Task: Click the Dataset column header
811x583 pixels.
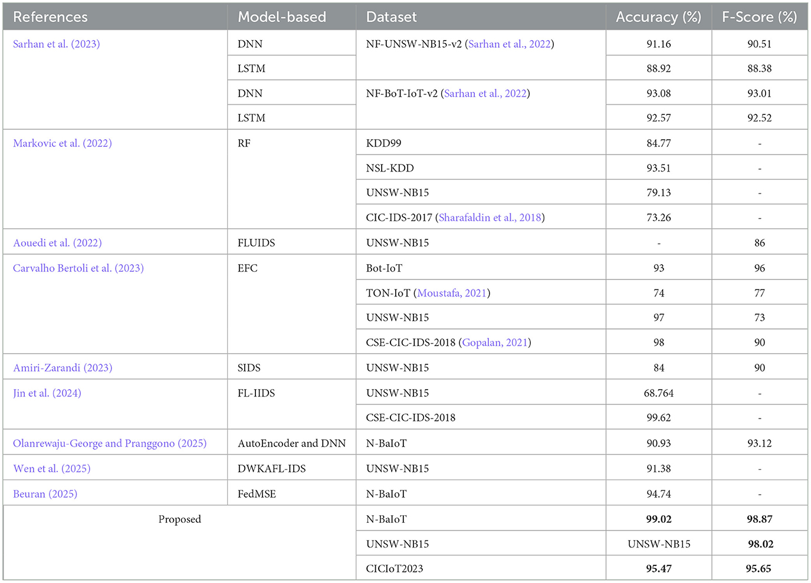Action: click(x=391, y=17)
